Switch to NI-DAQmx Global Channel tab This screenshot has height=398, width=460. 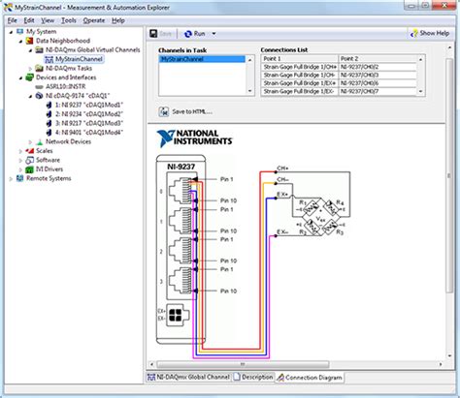pos(189,377)
